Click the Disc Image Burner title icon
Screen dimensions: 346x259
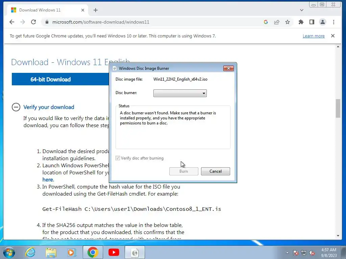115,68
